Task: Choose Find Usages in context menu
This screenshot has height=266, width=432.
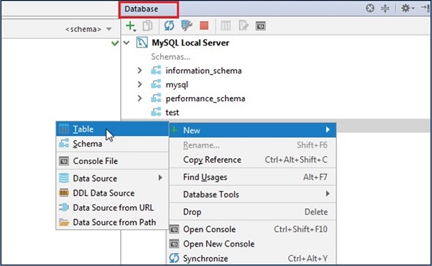Action: [253, 177]
